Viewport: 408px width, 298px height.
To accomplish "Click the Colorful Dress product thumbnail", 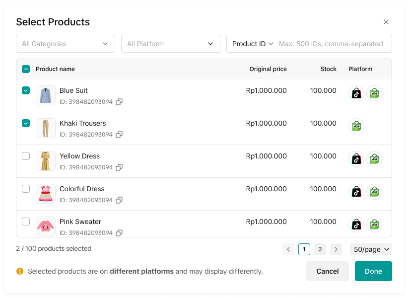I will point(46,194).
